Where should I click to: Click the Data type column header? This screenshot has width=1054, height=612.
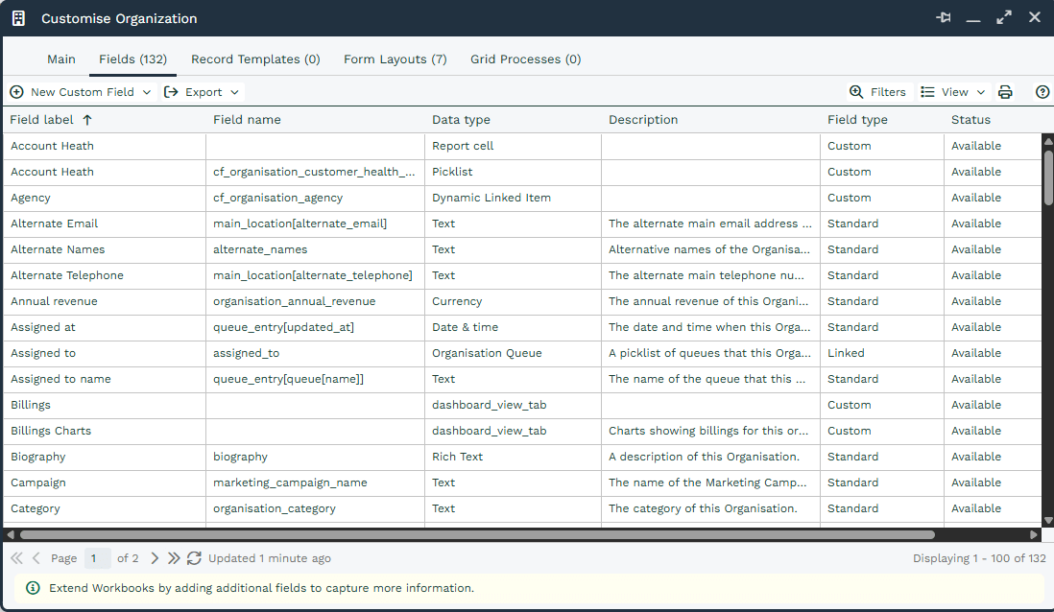(461, 120)
